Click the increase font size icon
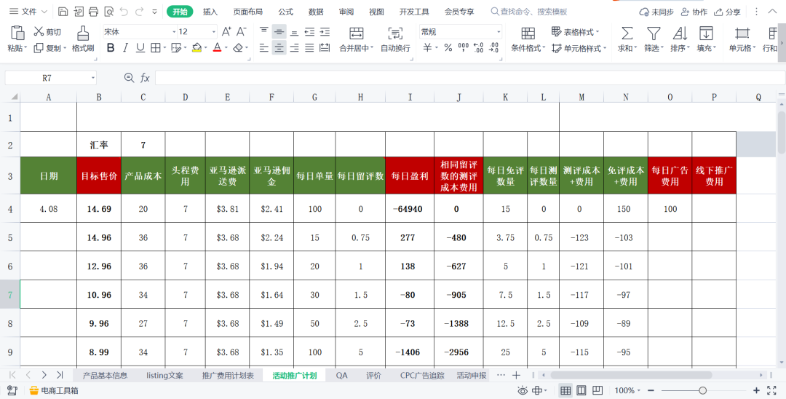The width and height of the screenshot is (786, 399). pos(226,31)
